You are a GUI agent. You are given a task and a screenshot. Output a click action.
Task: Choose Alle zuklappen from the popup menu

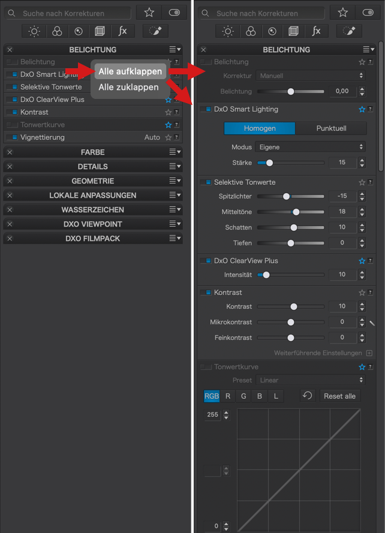pos(128,88)
